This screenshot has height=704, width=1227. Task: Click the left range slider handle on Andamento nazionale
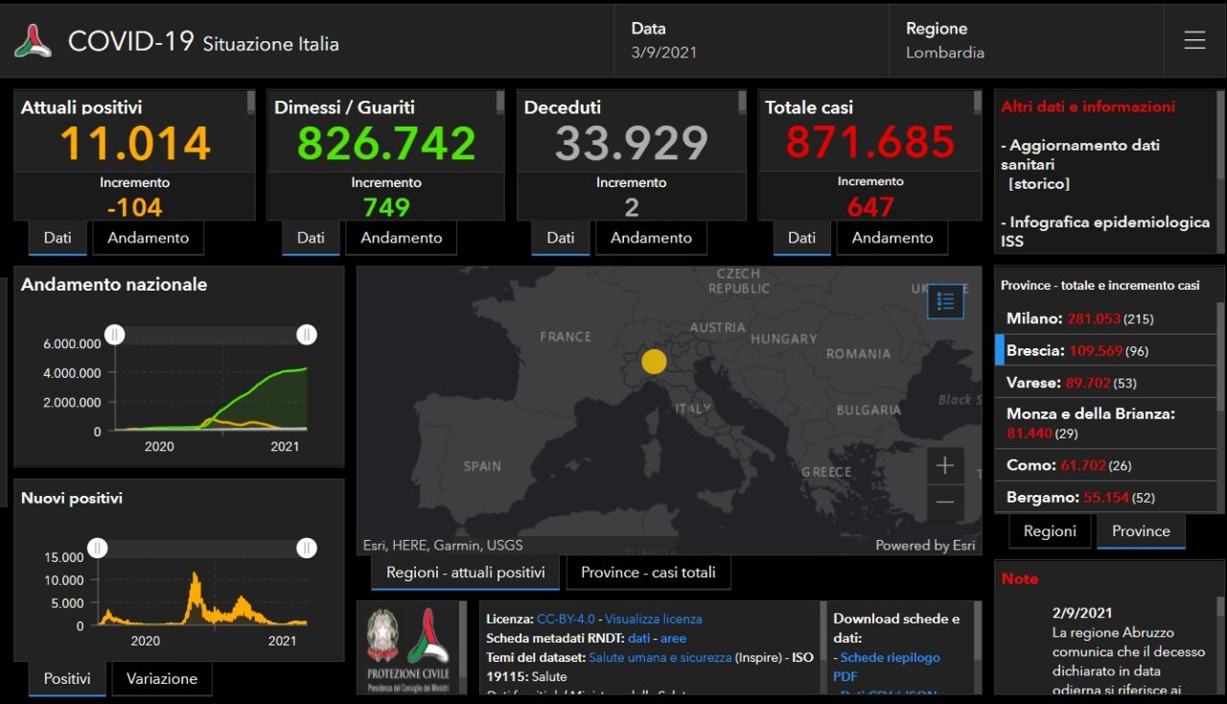click(115, 334)
